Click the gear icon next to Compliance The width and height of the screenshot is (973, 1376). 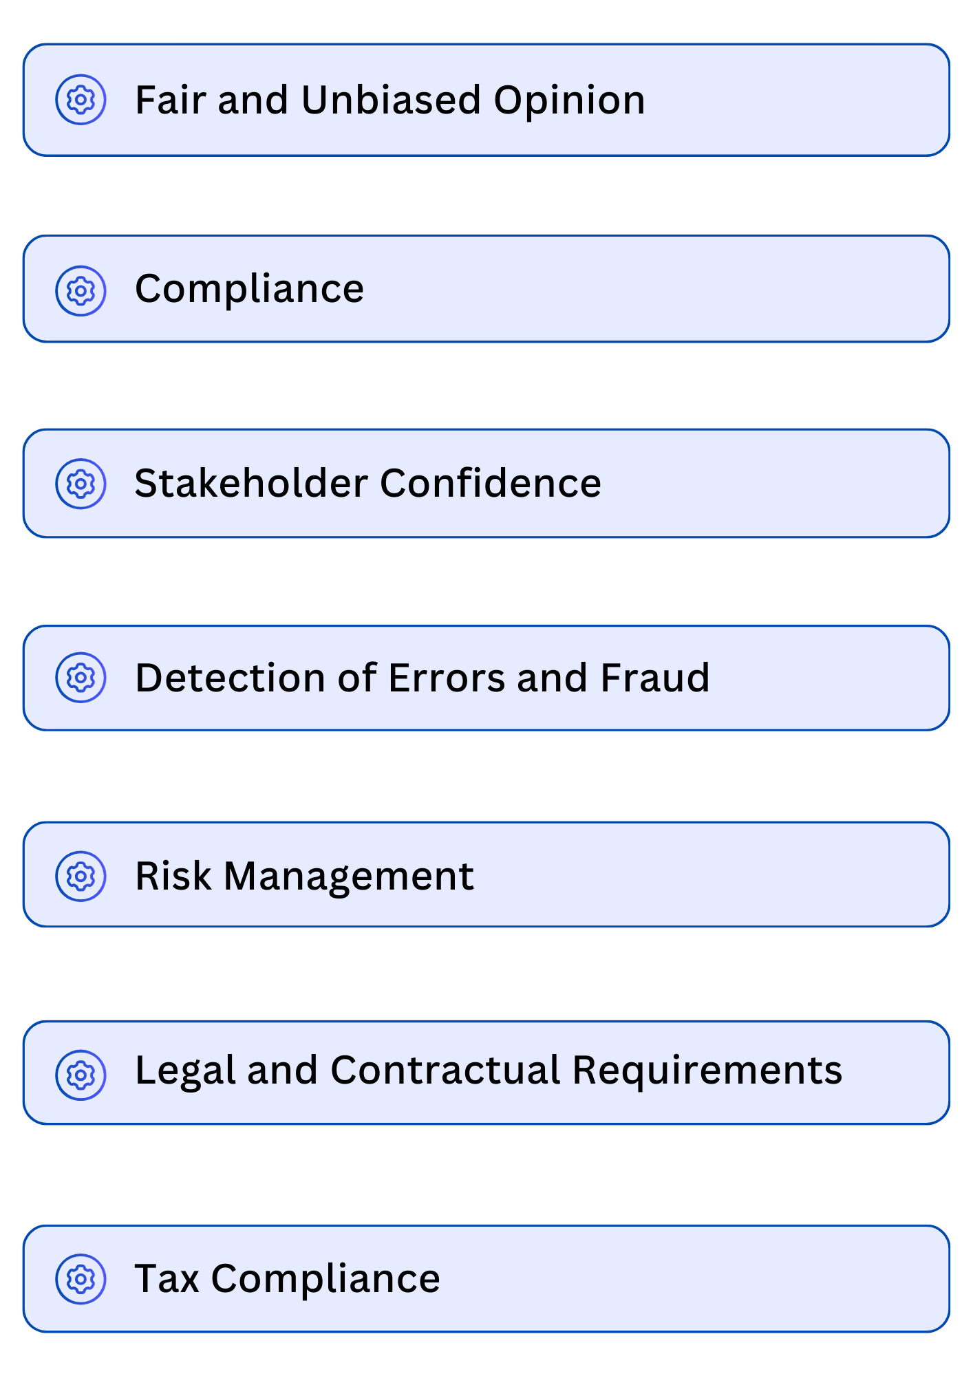(x=81, y=290)
